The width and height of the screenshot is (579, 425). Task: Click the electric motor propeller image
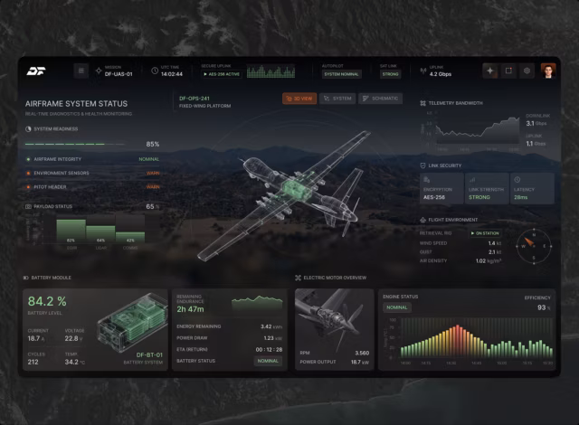tap(334, 318)
